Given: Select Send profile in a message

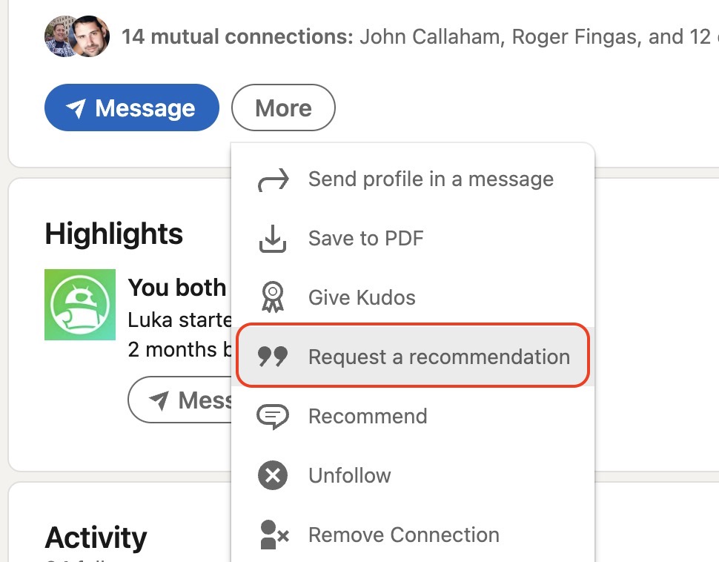Looking at the screenshot, I should pyautogui.click(x=431, y=179).
